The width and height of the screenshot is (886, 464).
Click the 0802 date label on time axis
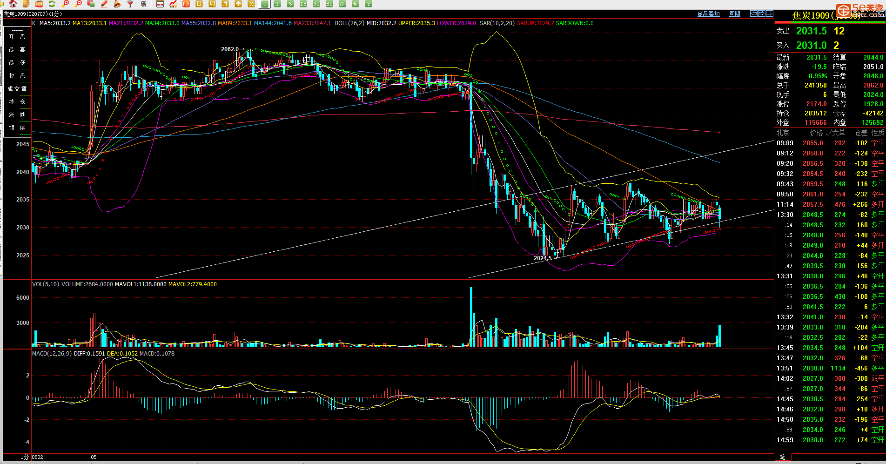(37, 457)
